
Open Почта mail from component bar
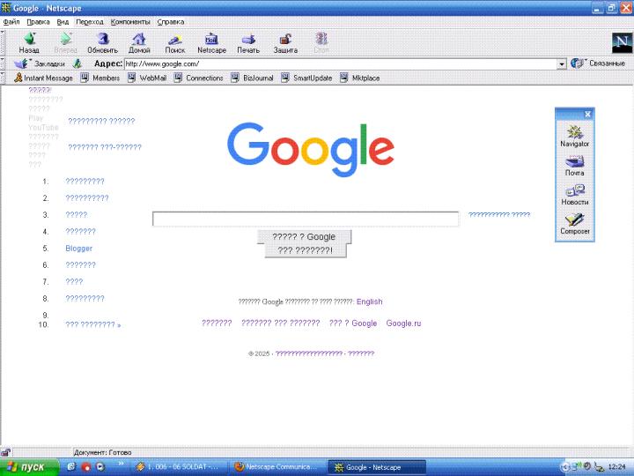[574, 166]
